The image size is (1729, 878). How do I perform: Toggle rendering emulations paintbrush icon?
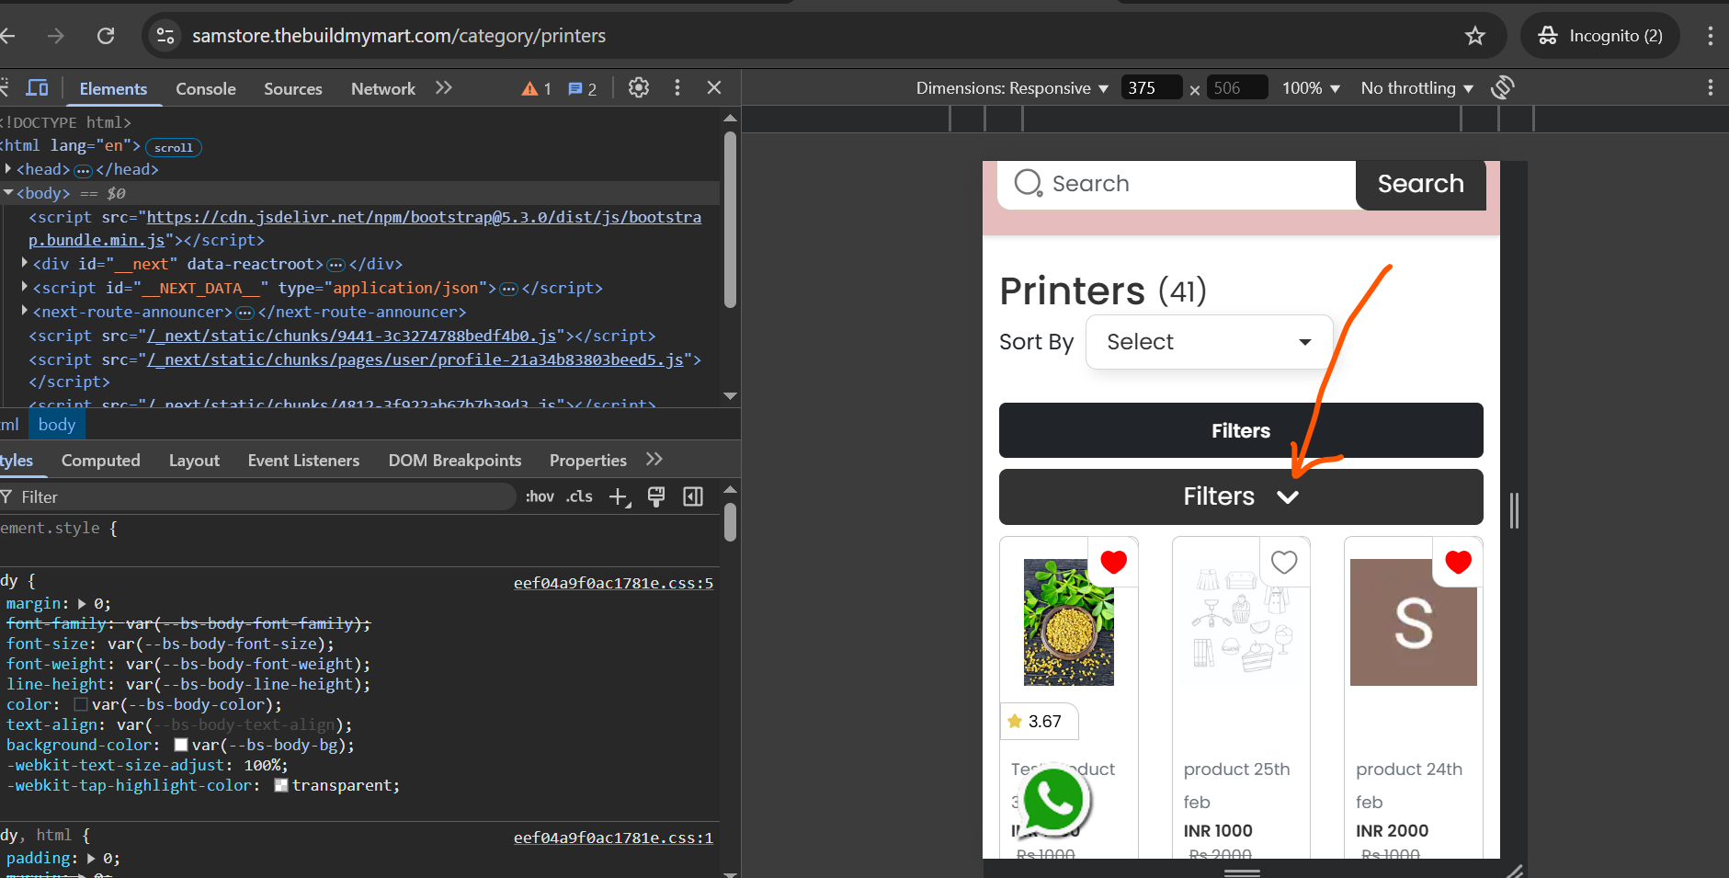point(656,497)
